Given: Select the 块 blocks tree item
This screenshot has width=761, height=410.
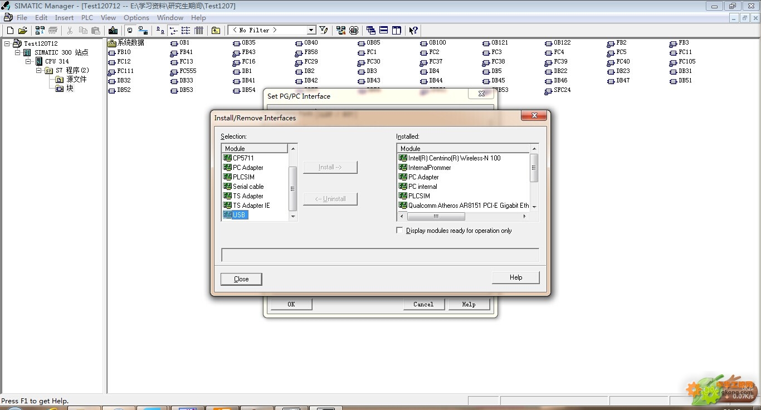Looking at the screenshot, I should pyautogui.click(x=65, y=88).
